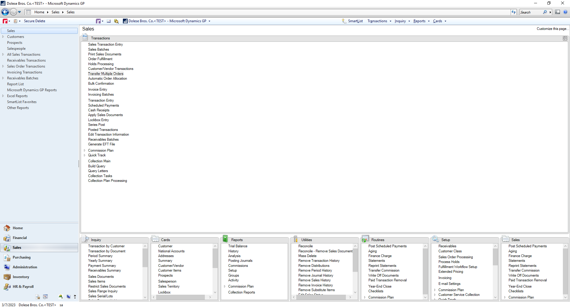The image size is (570, 308).
Task: Open the Collection Main link
Action: (x=99, y=161)
